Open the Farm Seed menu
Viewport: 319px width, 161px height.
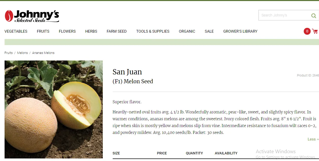[116, 31]
